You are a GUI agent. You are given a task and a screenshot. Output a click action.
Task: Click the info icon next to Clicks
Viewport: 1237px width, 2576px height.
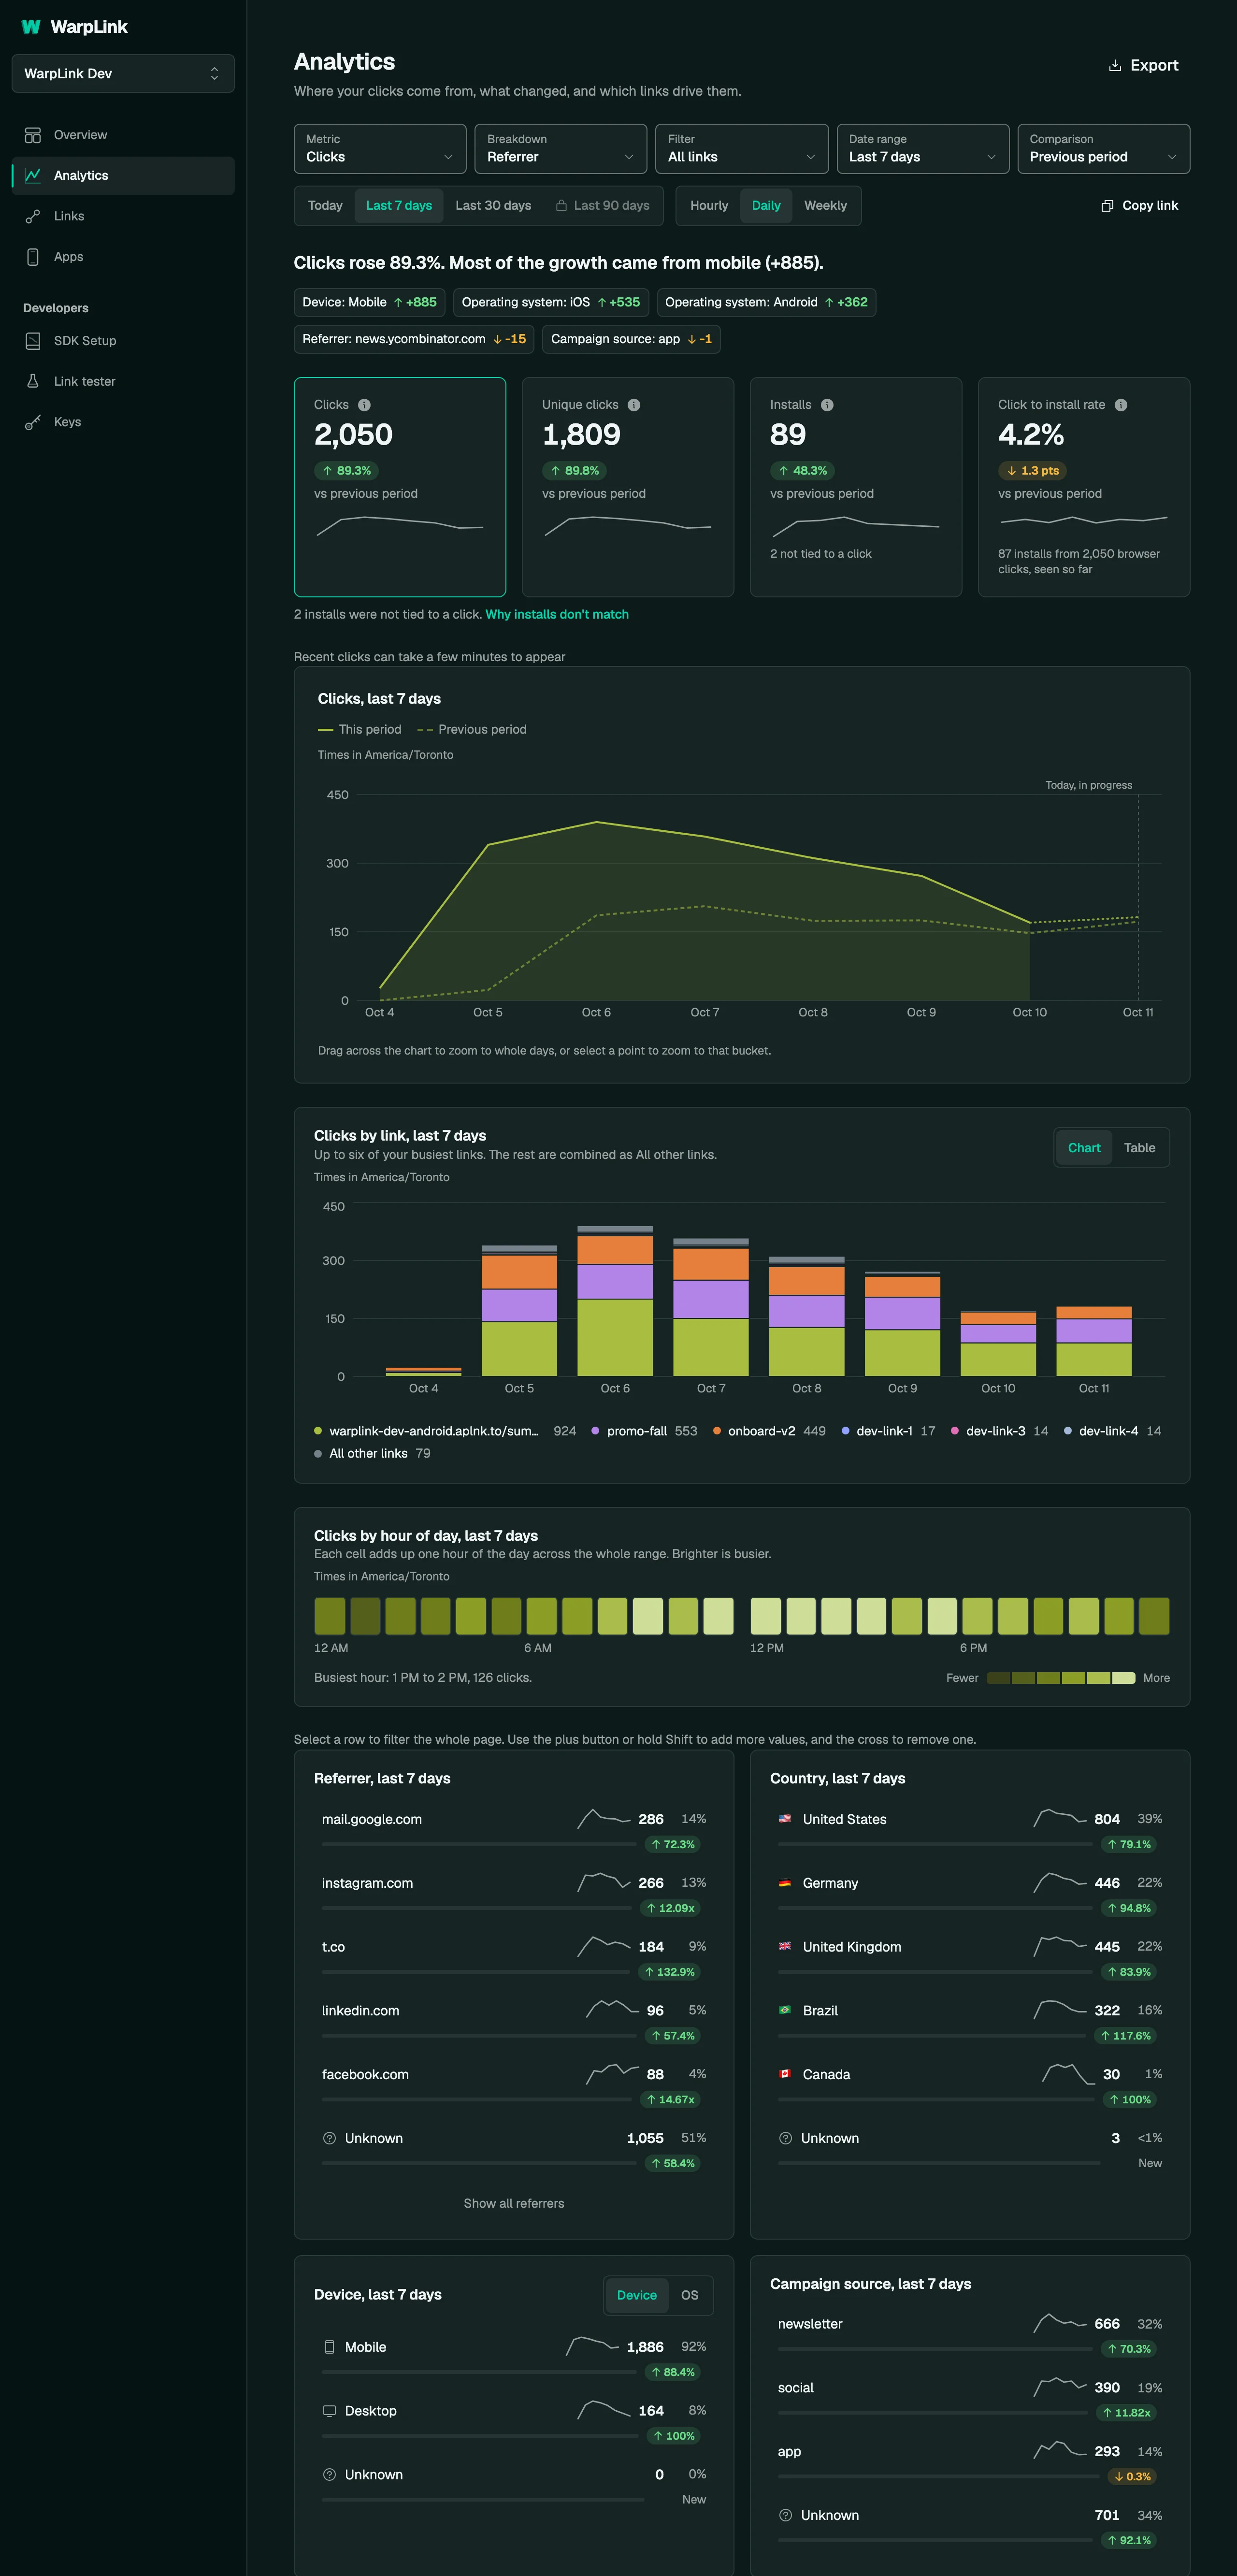pyautogui.click(x=364, y=405)
